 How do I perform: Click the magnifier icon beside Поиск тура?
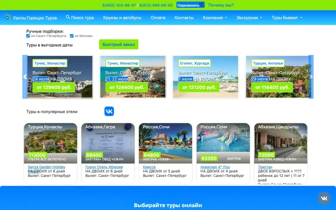(x=68, y=17)
